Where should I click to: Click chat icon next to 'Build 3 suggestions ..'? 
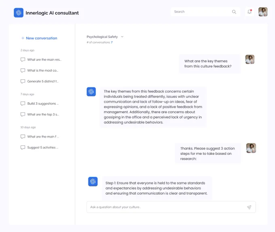pos(23,103)
